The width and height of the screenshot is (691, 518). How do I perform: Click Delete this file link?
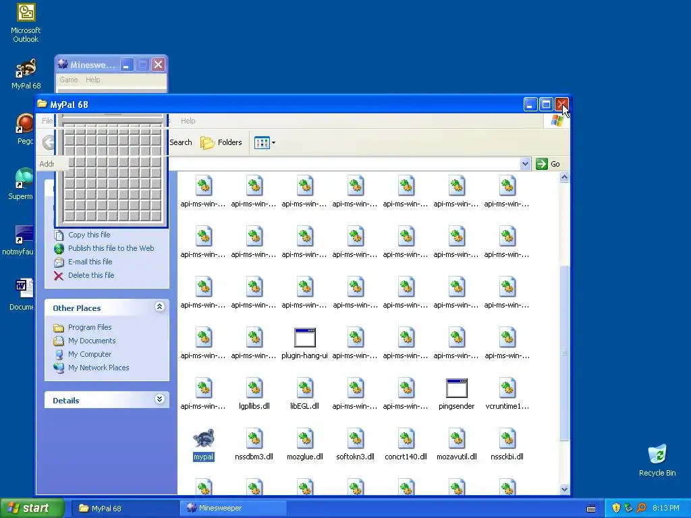91,275
